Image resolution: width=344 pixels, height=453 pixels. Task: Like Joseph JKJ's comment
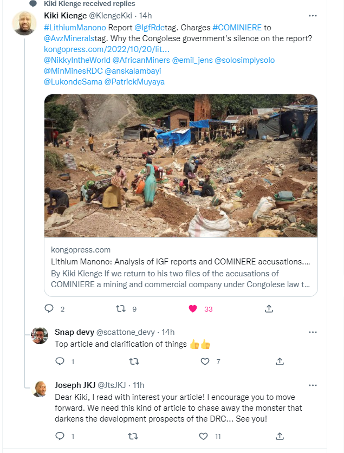(x=204, y=436)
